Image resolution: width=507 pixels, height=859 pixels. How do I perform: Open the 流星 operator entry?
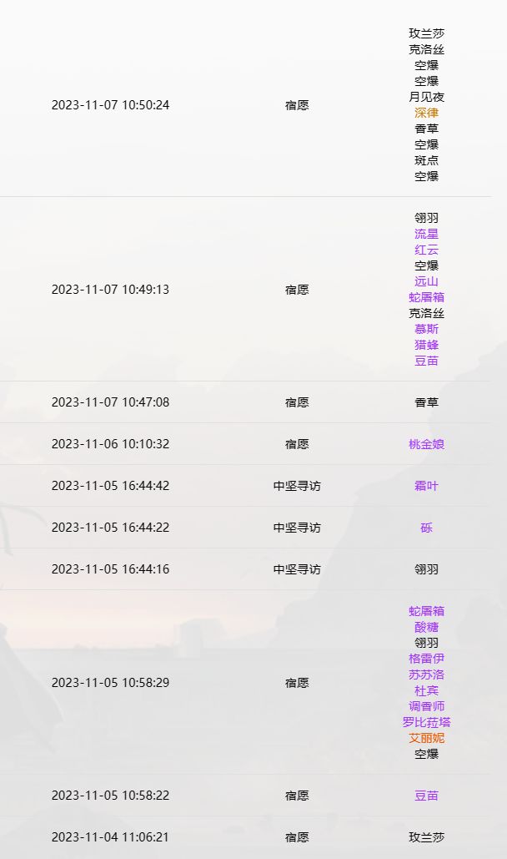pos(426,234)
